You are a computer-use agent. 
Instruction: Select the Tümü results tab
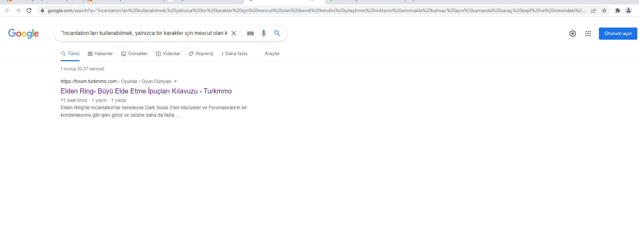(x=70, y=54)
